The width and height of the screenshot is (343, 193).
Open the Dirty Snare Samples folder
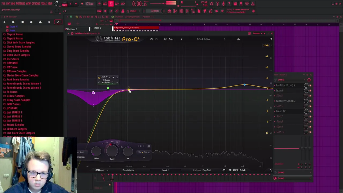point(18,51)
